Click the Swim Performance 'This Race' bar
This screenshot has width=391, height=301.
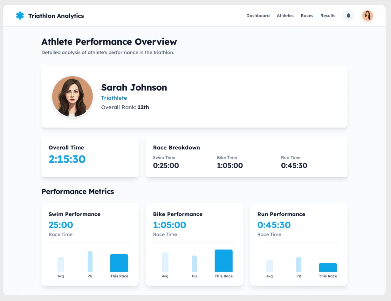[x=119, y=263]
